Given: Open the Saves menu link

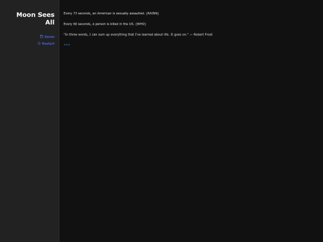Looking at the screenshot, I should tap(47, 36).
